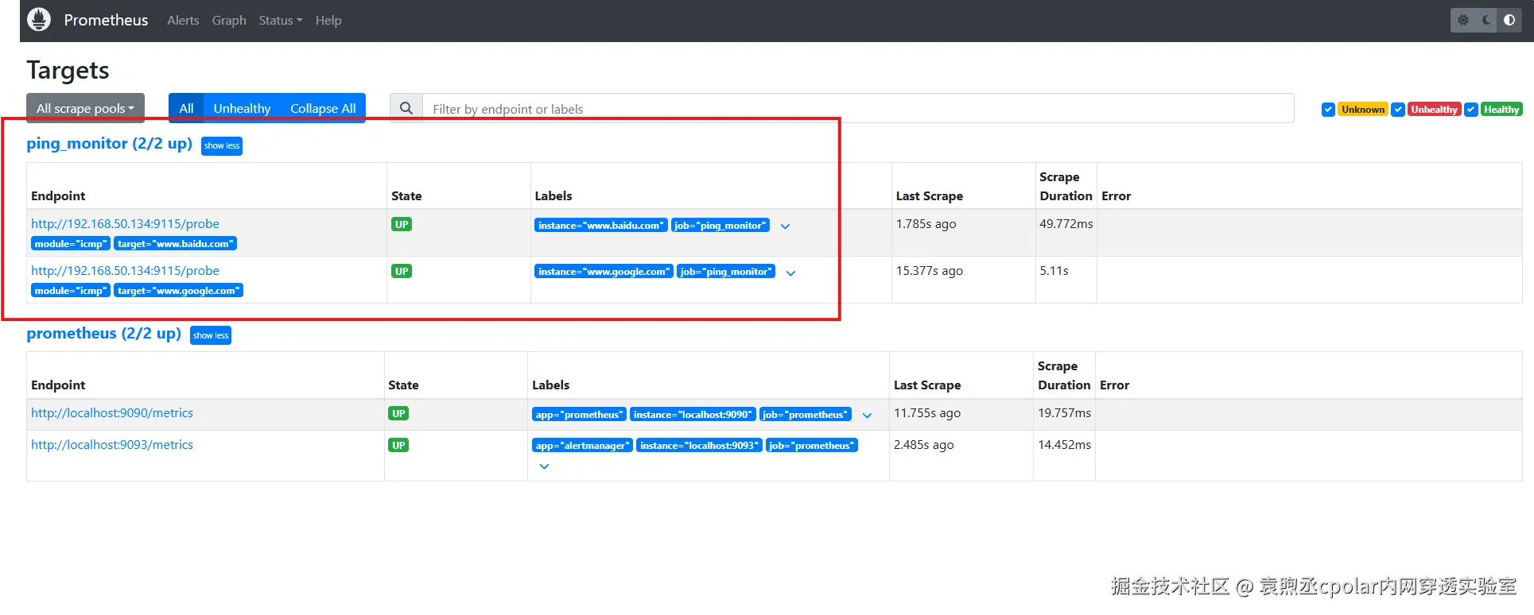Expand labels chevron for localhost:9090 row
The width and height of the screenshot is (1534, 615).
[867, 416]
